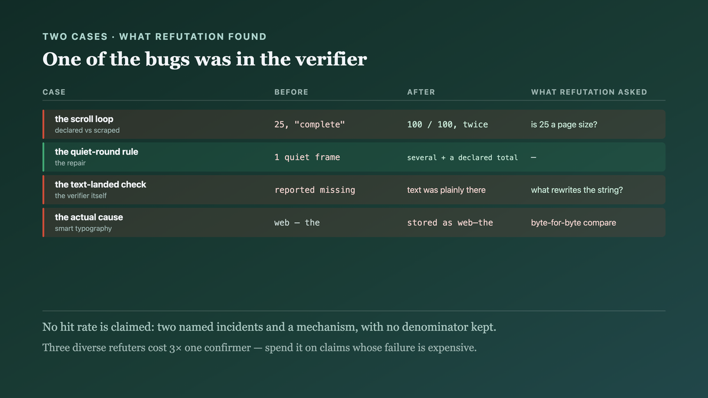
Task: Click 'byte-for-byte compare' text
Action: tap(573, 223)
